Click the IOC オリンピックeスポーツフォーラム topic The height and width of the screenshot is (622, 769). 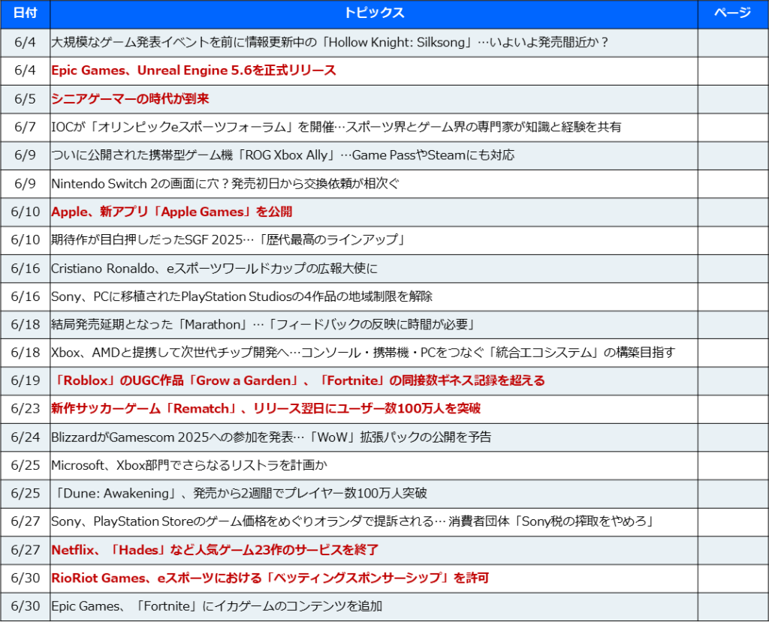coord(336,127)
